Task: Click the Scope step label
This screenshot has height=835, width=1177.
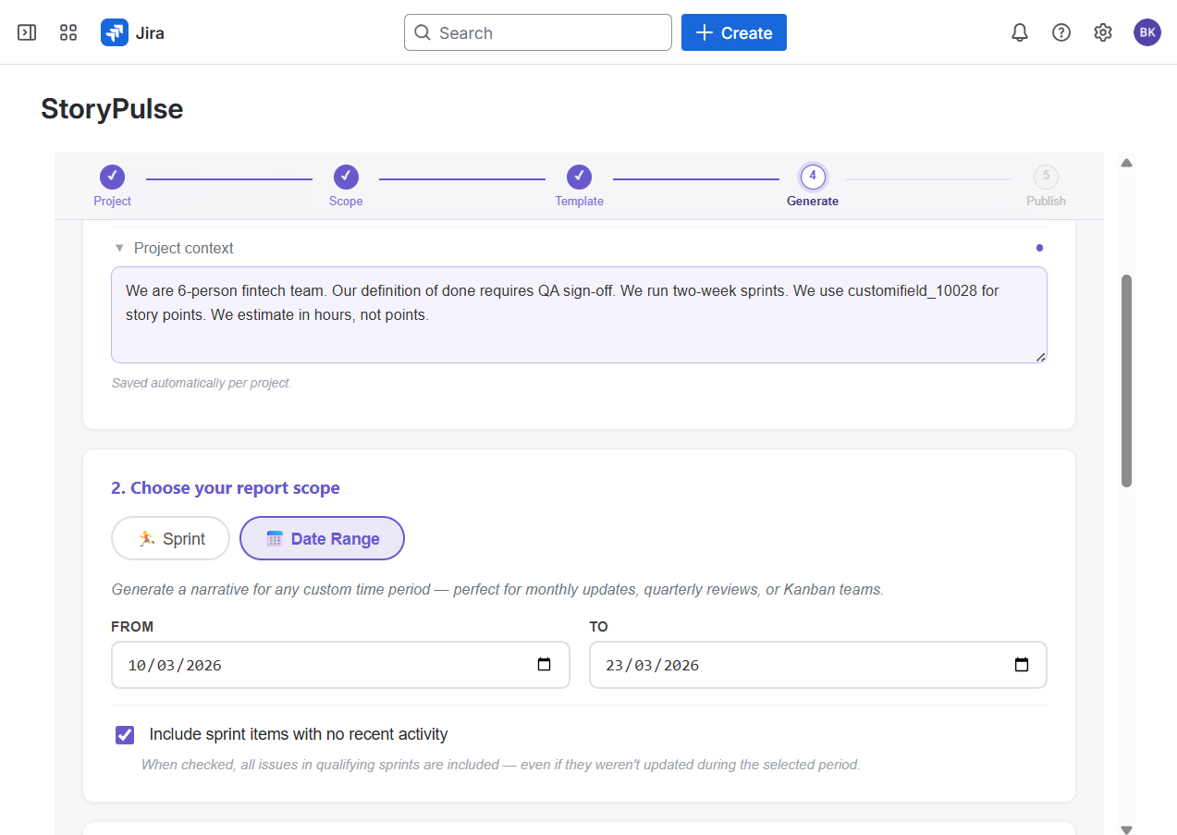Action: coord(346,201)
